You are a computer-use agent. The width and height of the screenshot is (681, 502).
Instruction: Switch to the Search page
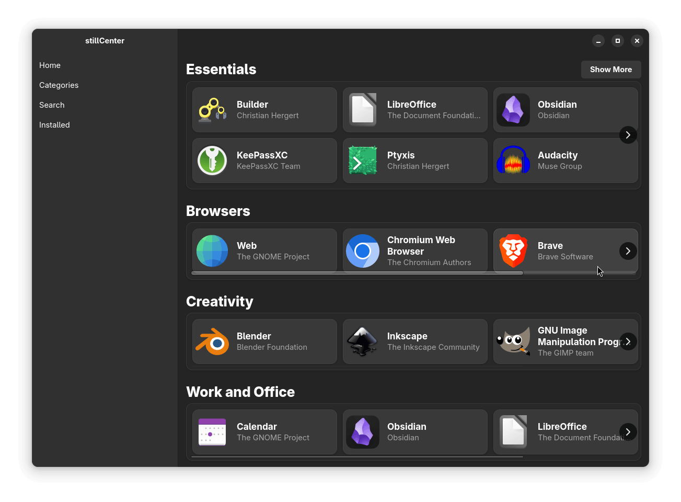(x=105, y=105)
